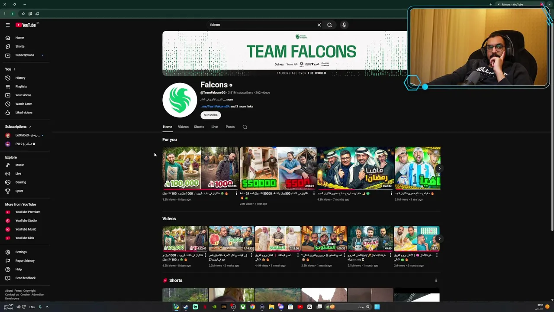The image size is (554, 312).
Task: Switch to the channel Shorts tab
Action: pos(199,127)
